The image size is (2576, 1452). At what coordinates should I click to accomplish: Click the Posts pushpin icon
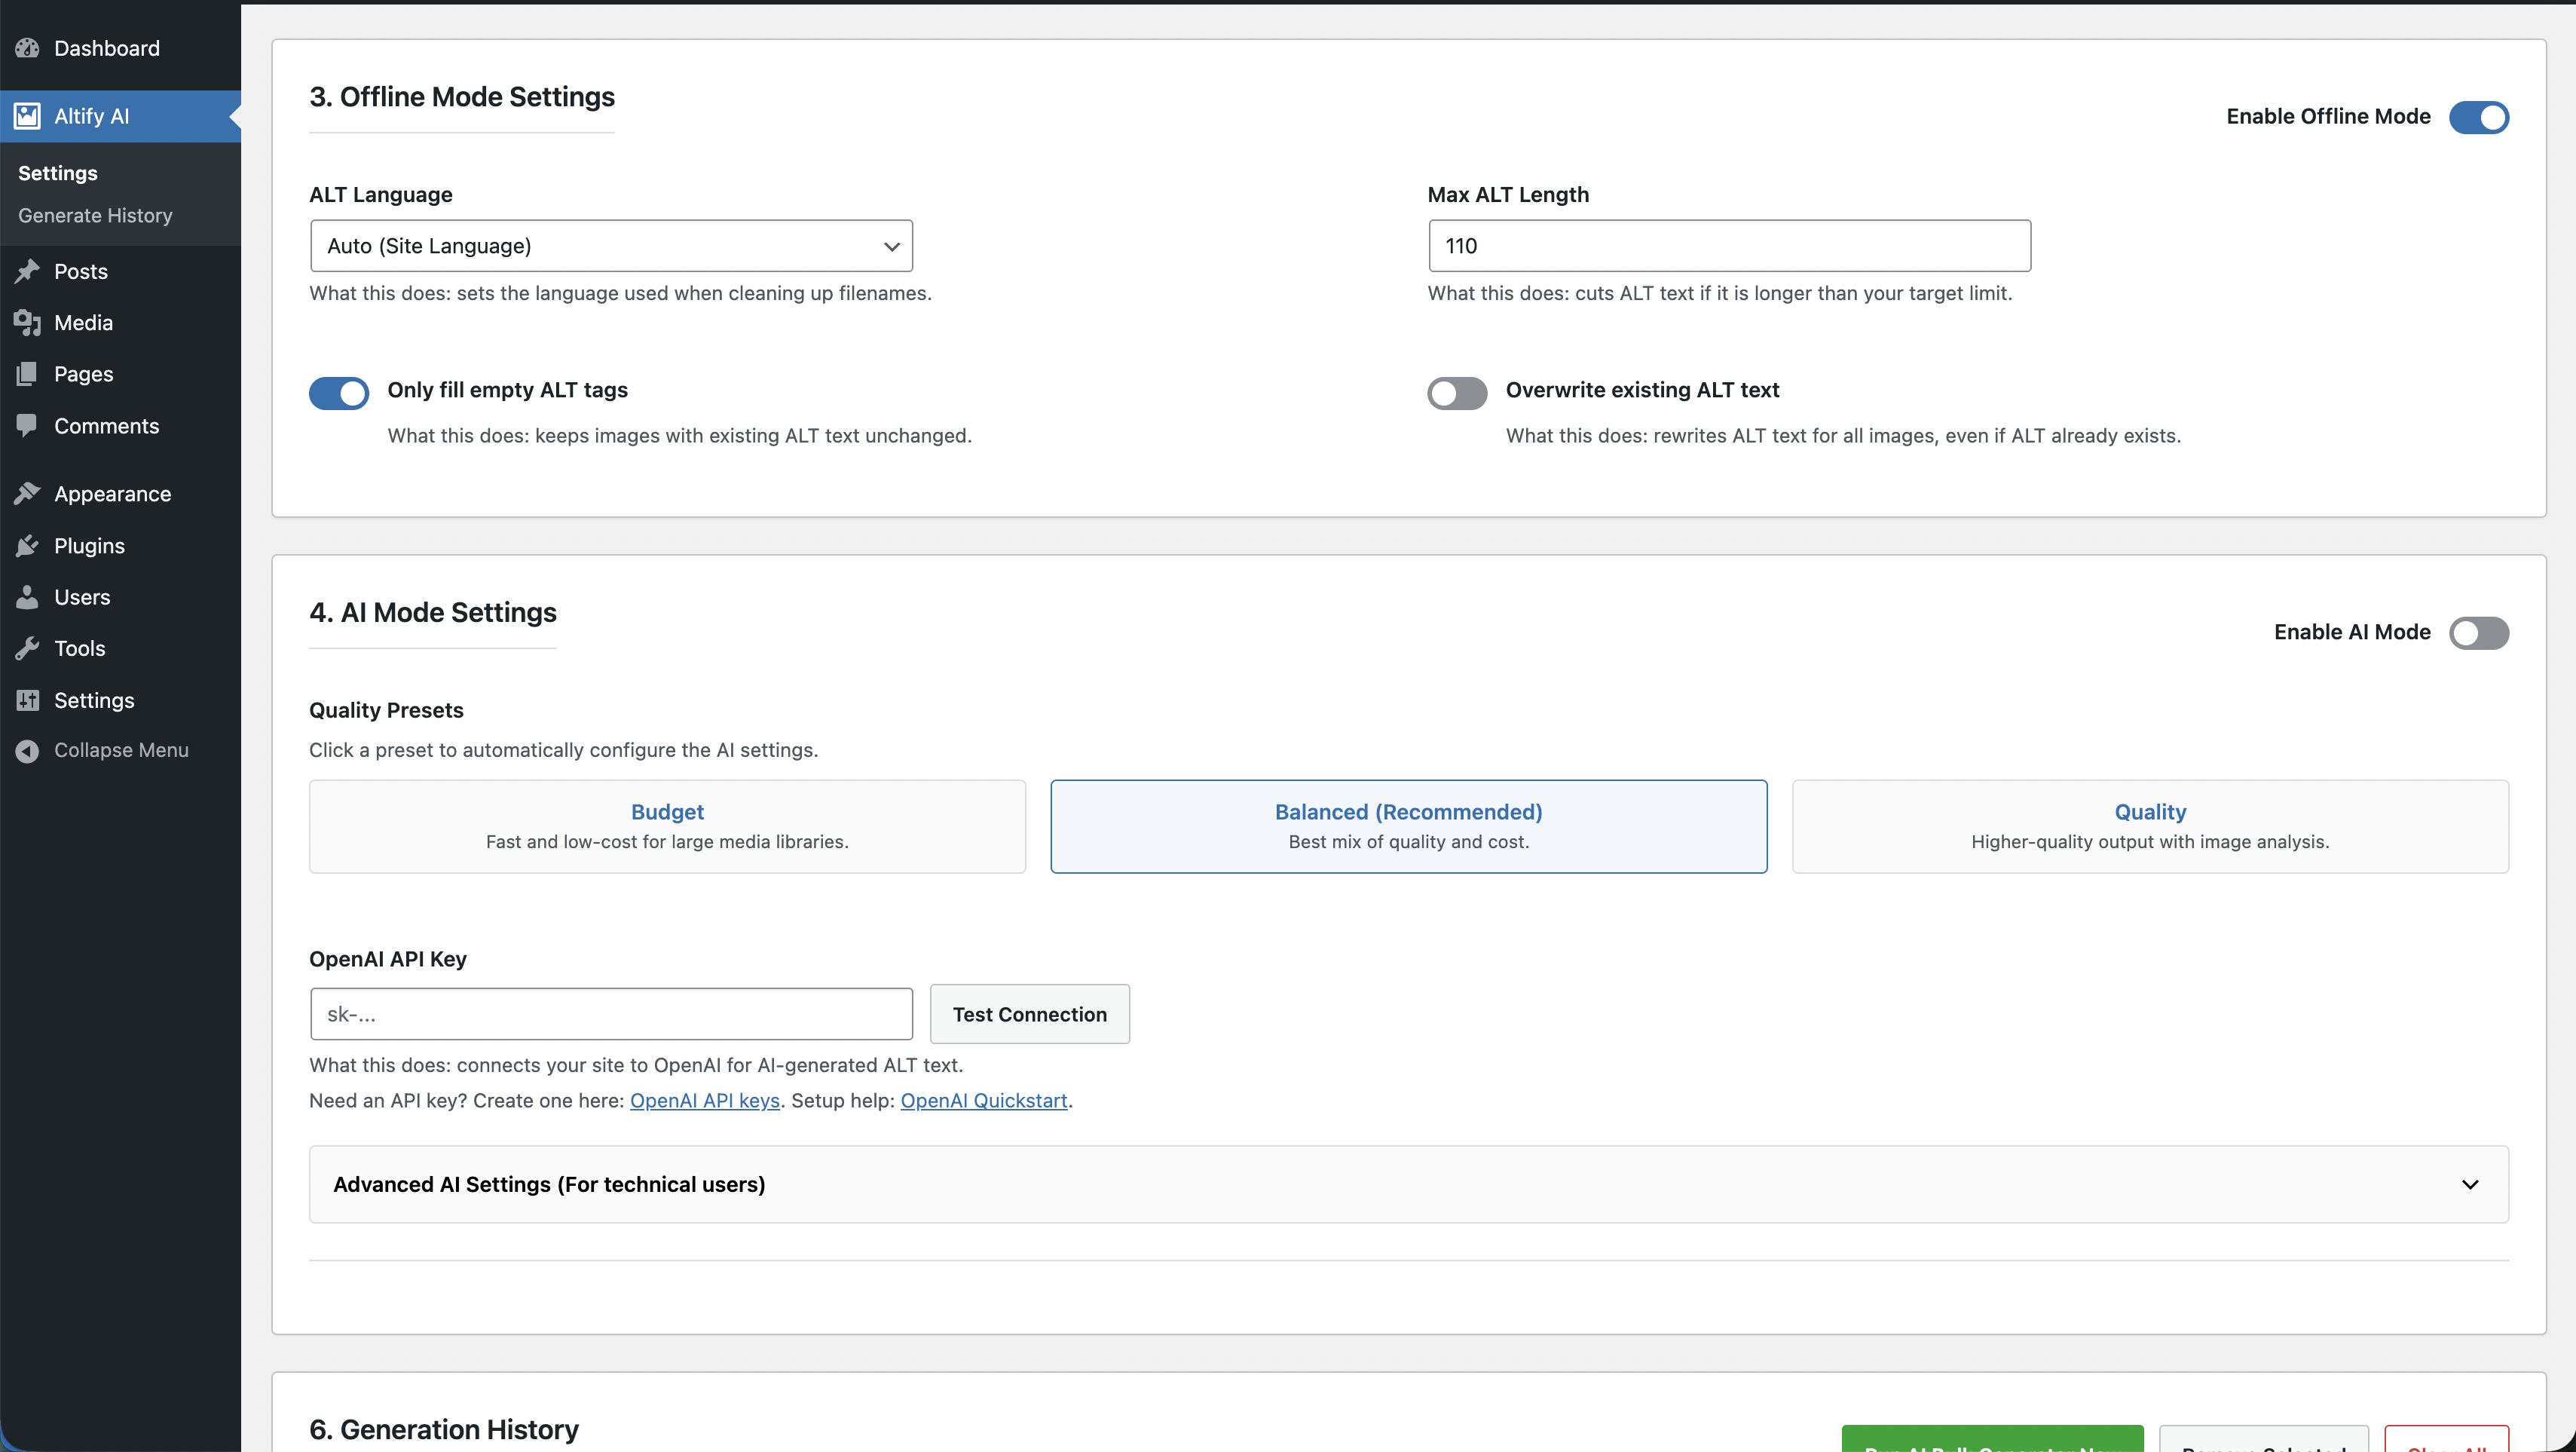tap(27, 271)
